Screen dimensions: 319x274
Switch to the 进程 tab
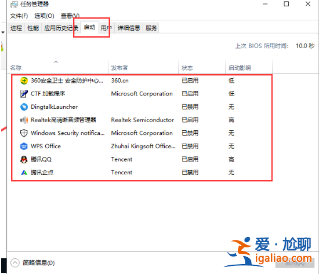coord(16,28)
